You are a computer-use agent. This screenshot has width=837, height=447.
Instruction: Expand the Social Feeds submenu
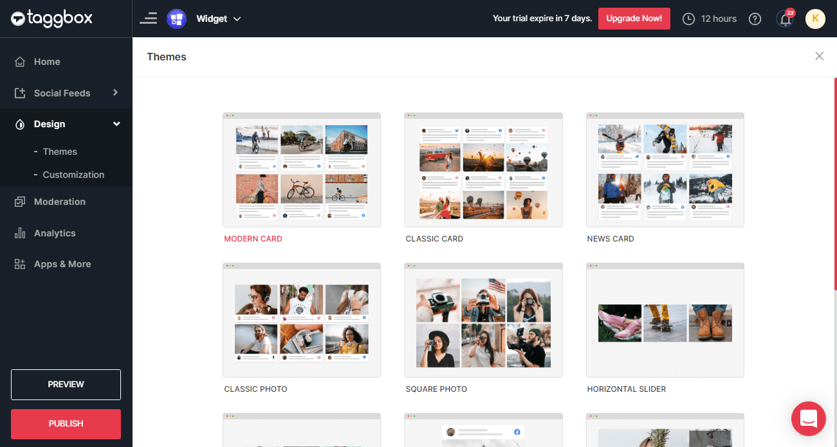(115, 92)
